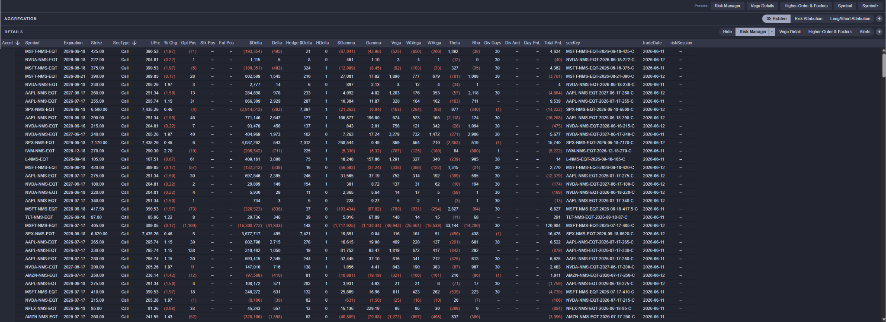Hide the Details grid via Hide button
This screenshot has width=886, height=322.
tap(728, 32)
